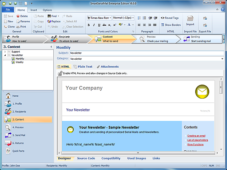Decrease paragraph indent

[150, 18]
